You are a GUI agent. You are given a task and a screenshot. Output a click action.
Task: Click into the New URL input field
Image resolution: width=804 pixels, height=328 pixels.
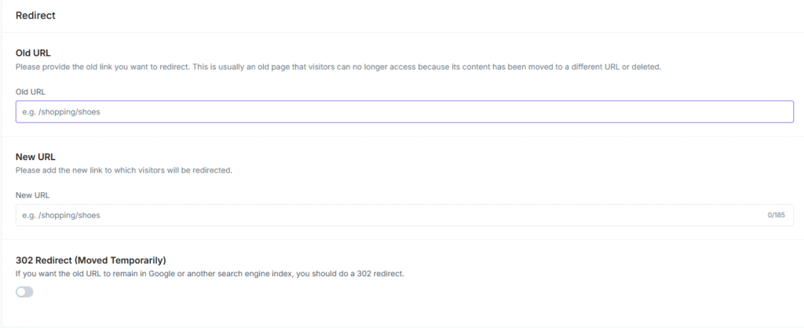click(x=385, y=215)
